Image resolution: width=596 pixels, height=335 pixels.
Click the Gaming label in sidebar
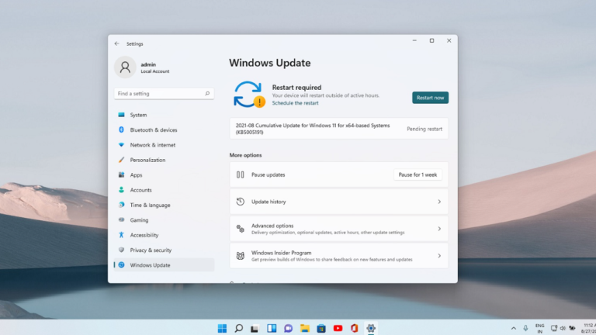tap(139, 220)
